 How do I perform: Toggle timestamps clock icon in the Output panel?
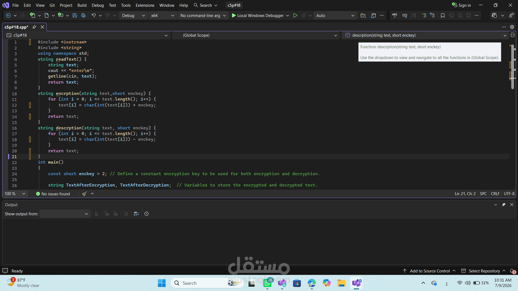pyautogui.click(x=146, y=214)
